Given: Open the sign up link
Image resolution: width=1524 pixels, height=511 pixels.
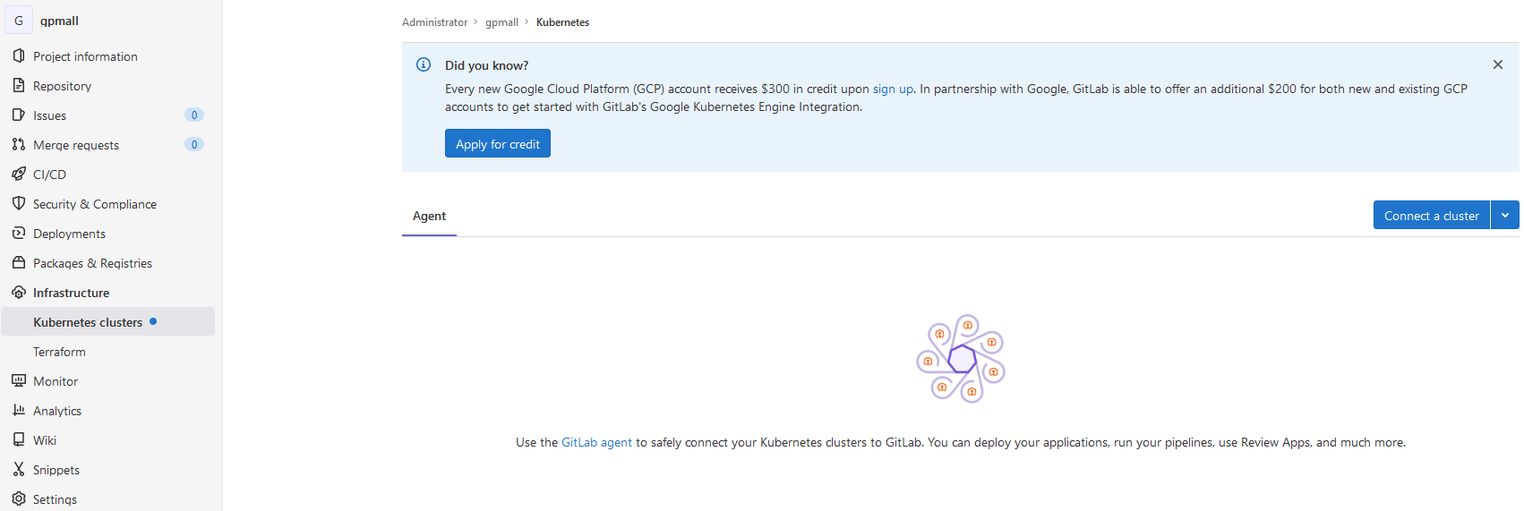Looking at the screenshot, I should [893, 89].
